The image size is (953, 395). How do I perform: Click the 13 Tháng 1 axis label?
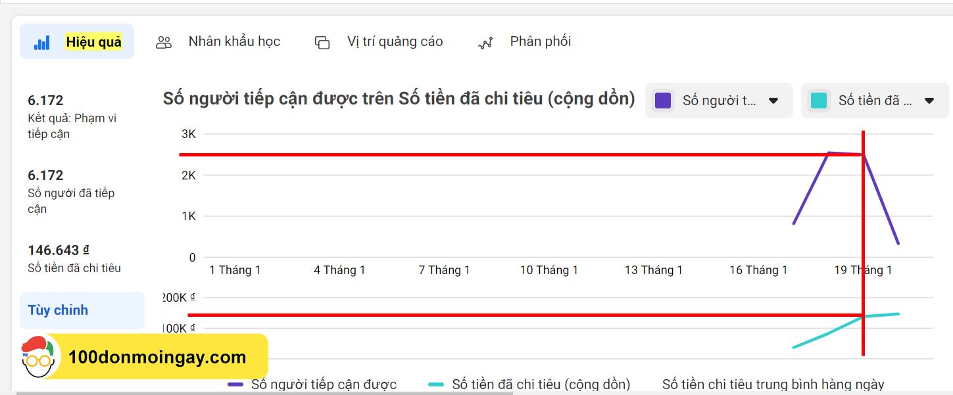point(654,270)
